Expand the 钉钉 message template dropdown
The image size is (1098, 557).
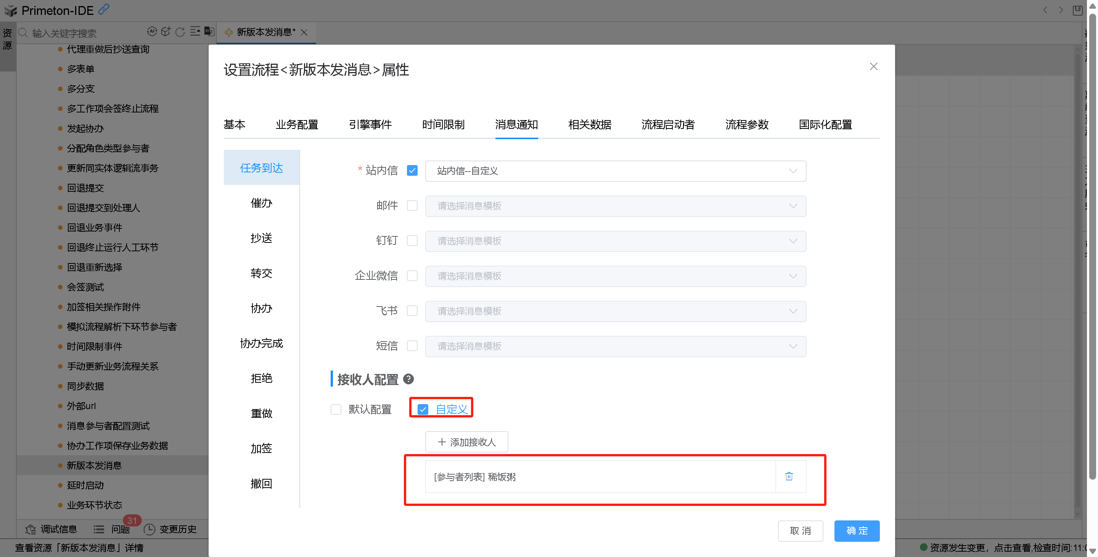615,241
